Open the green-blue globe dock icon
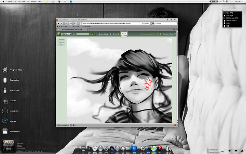The height and width of the screenshot is (154, 246). pyautogui.click(x=154, y=148)
